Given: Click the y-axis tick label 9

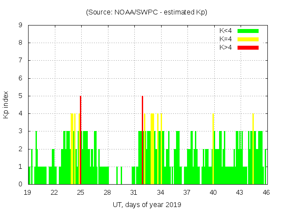Looking at the screenshot, I should click(x=21, y=25).
